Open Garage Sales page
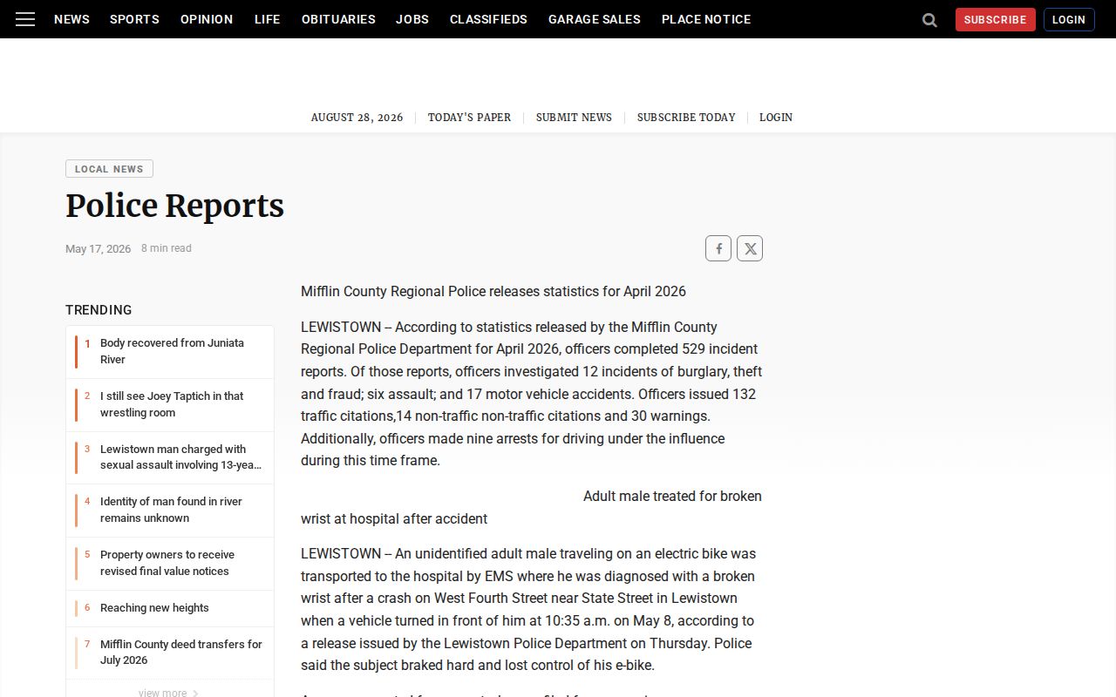The image size is (1116, 697). point(595,19)
